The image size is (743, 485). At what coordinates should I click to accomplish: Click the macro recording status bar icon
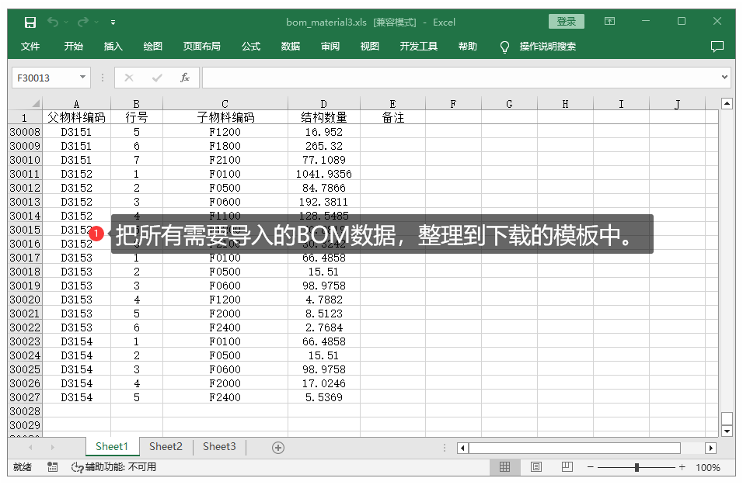point(53,467)
